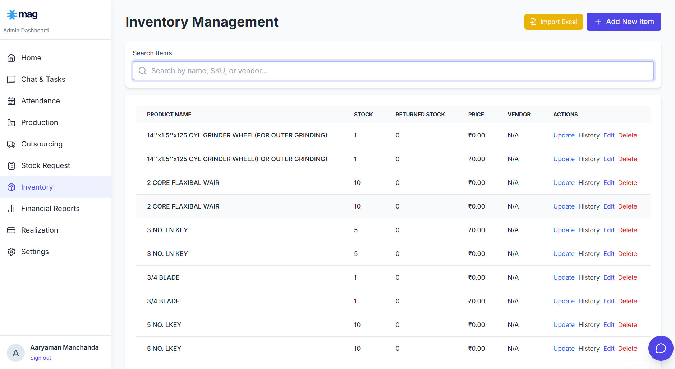Click the Realization card icon
675x369 pixels.
pyautogui.click(x=11, y=230)
